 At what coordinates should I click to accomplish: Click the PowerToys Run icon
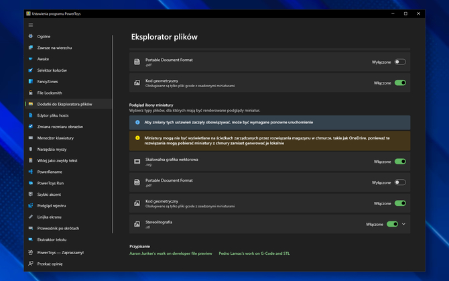click(31, 183)
